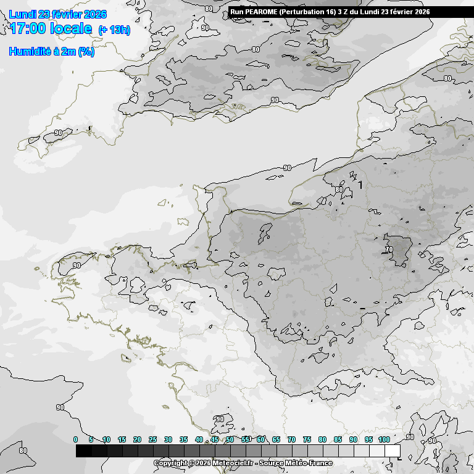Click the "Run PEAROME (Perturbation 16)" header bar
Screen dimensions: 474x474
point(330,12)
